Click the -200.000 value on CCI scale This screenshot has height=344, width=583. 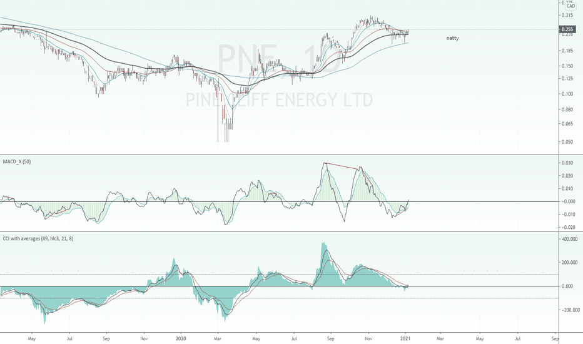(570, 310)
